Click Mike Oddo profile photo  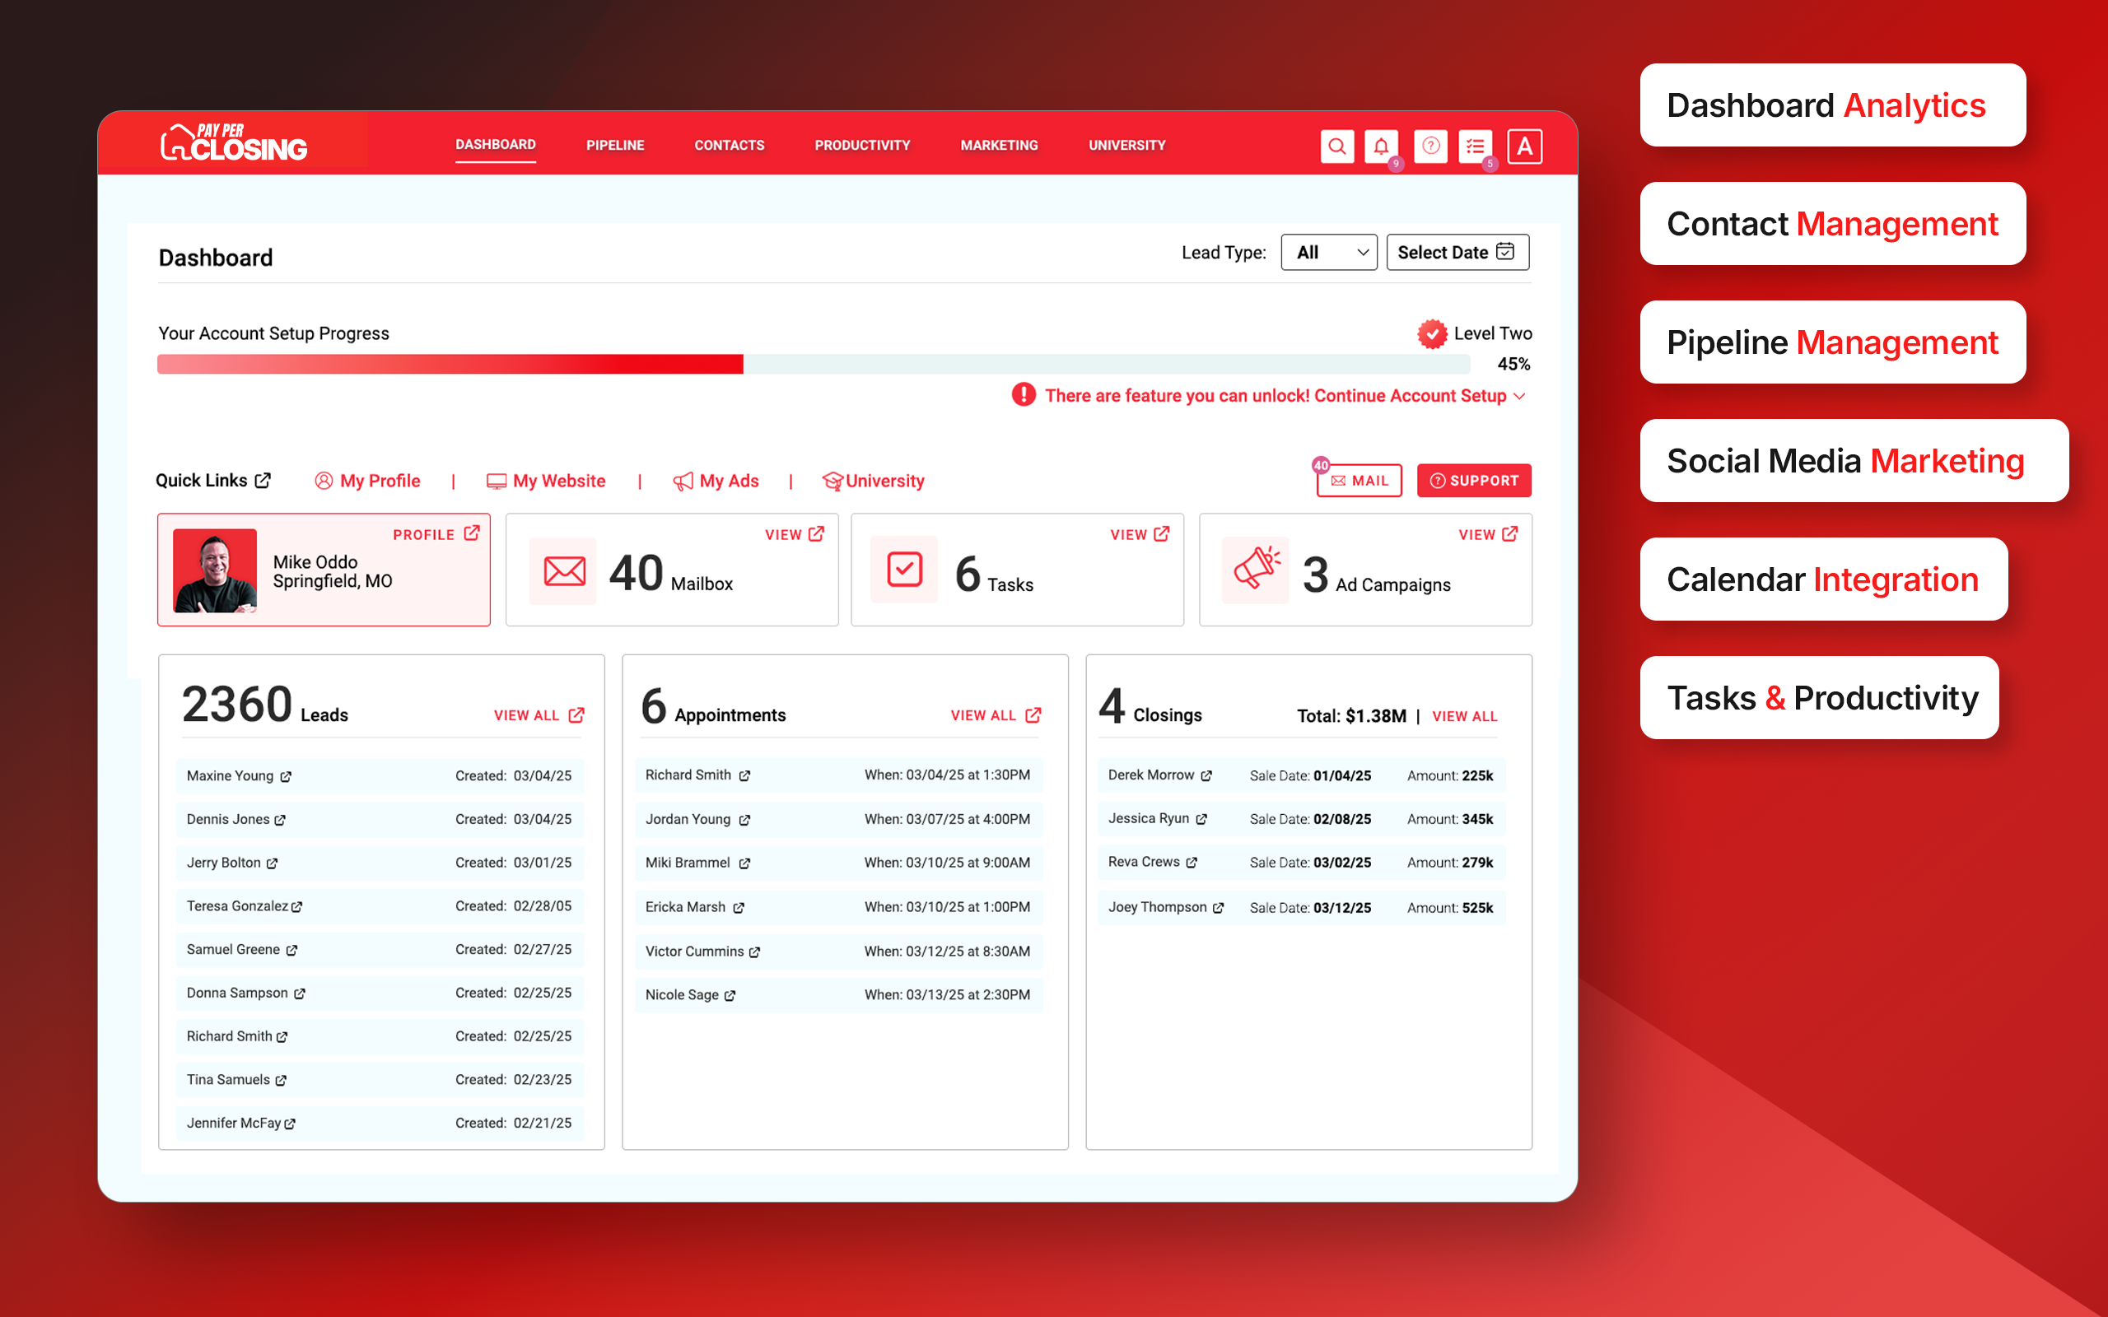tap(215, 570)
